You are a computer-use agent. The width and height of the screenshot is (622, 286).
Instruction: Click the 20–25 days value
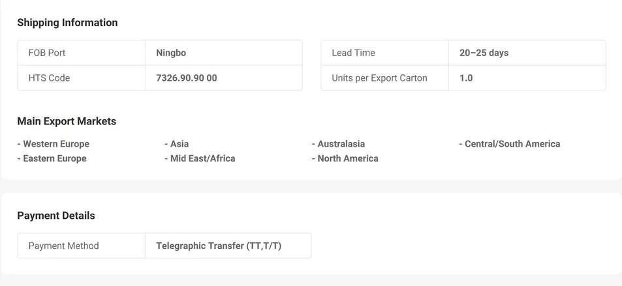click(484, 53)
